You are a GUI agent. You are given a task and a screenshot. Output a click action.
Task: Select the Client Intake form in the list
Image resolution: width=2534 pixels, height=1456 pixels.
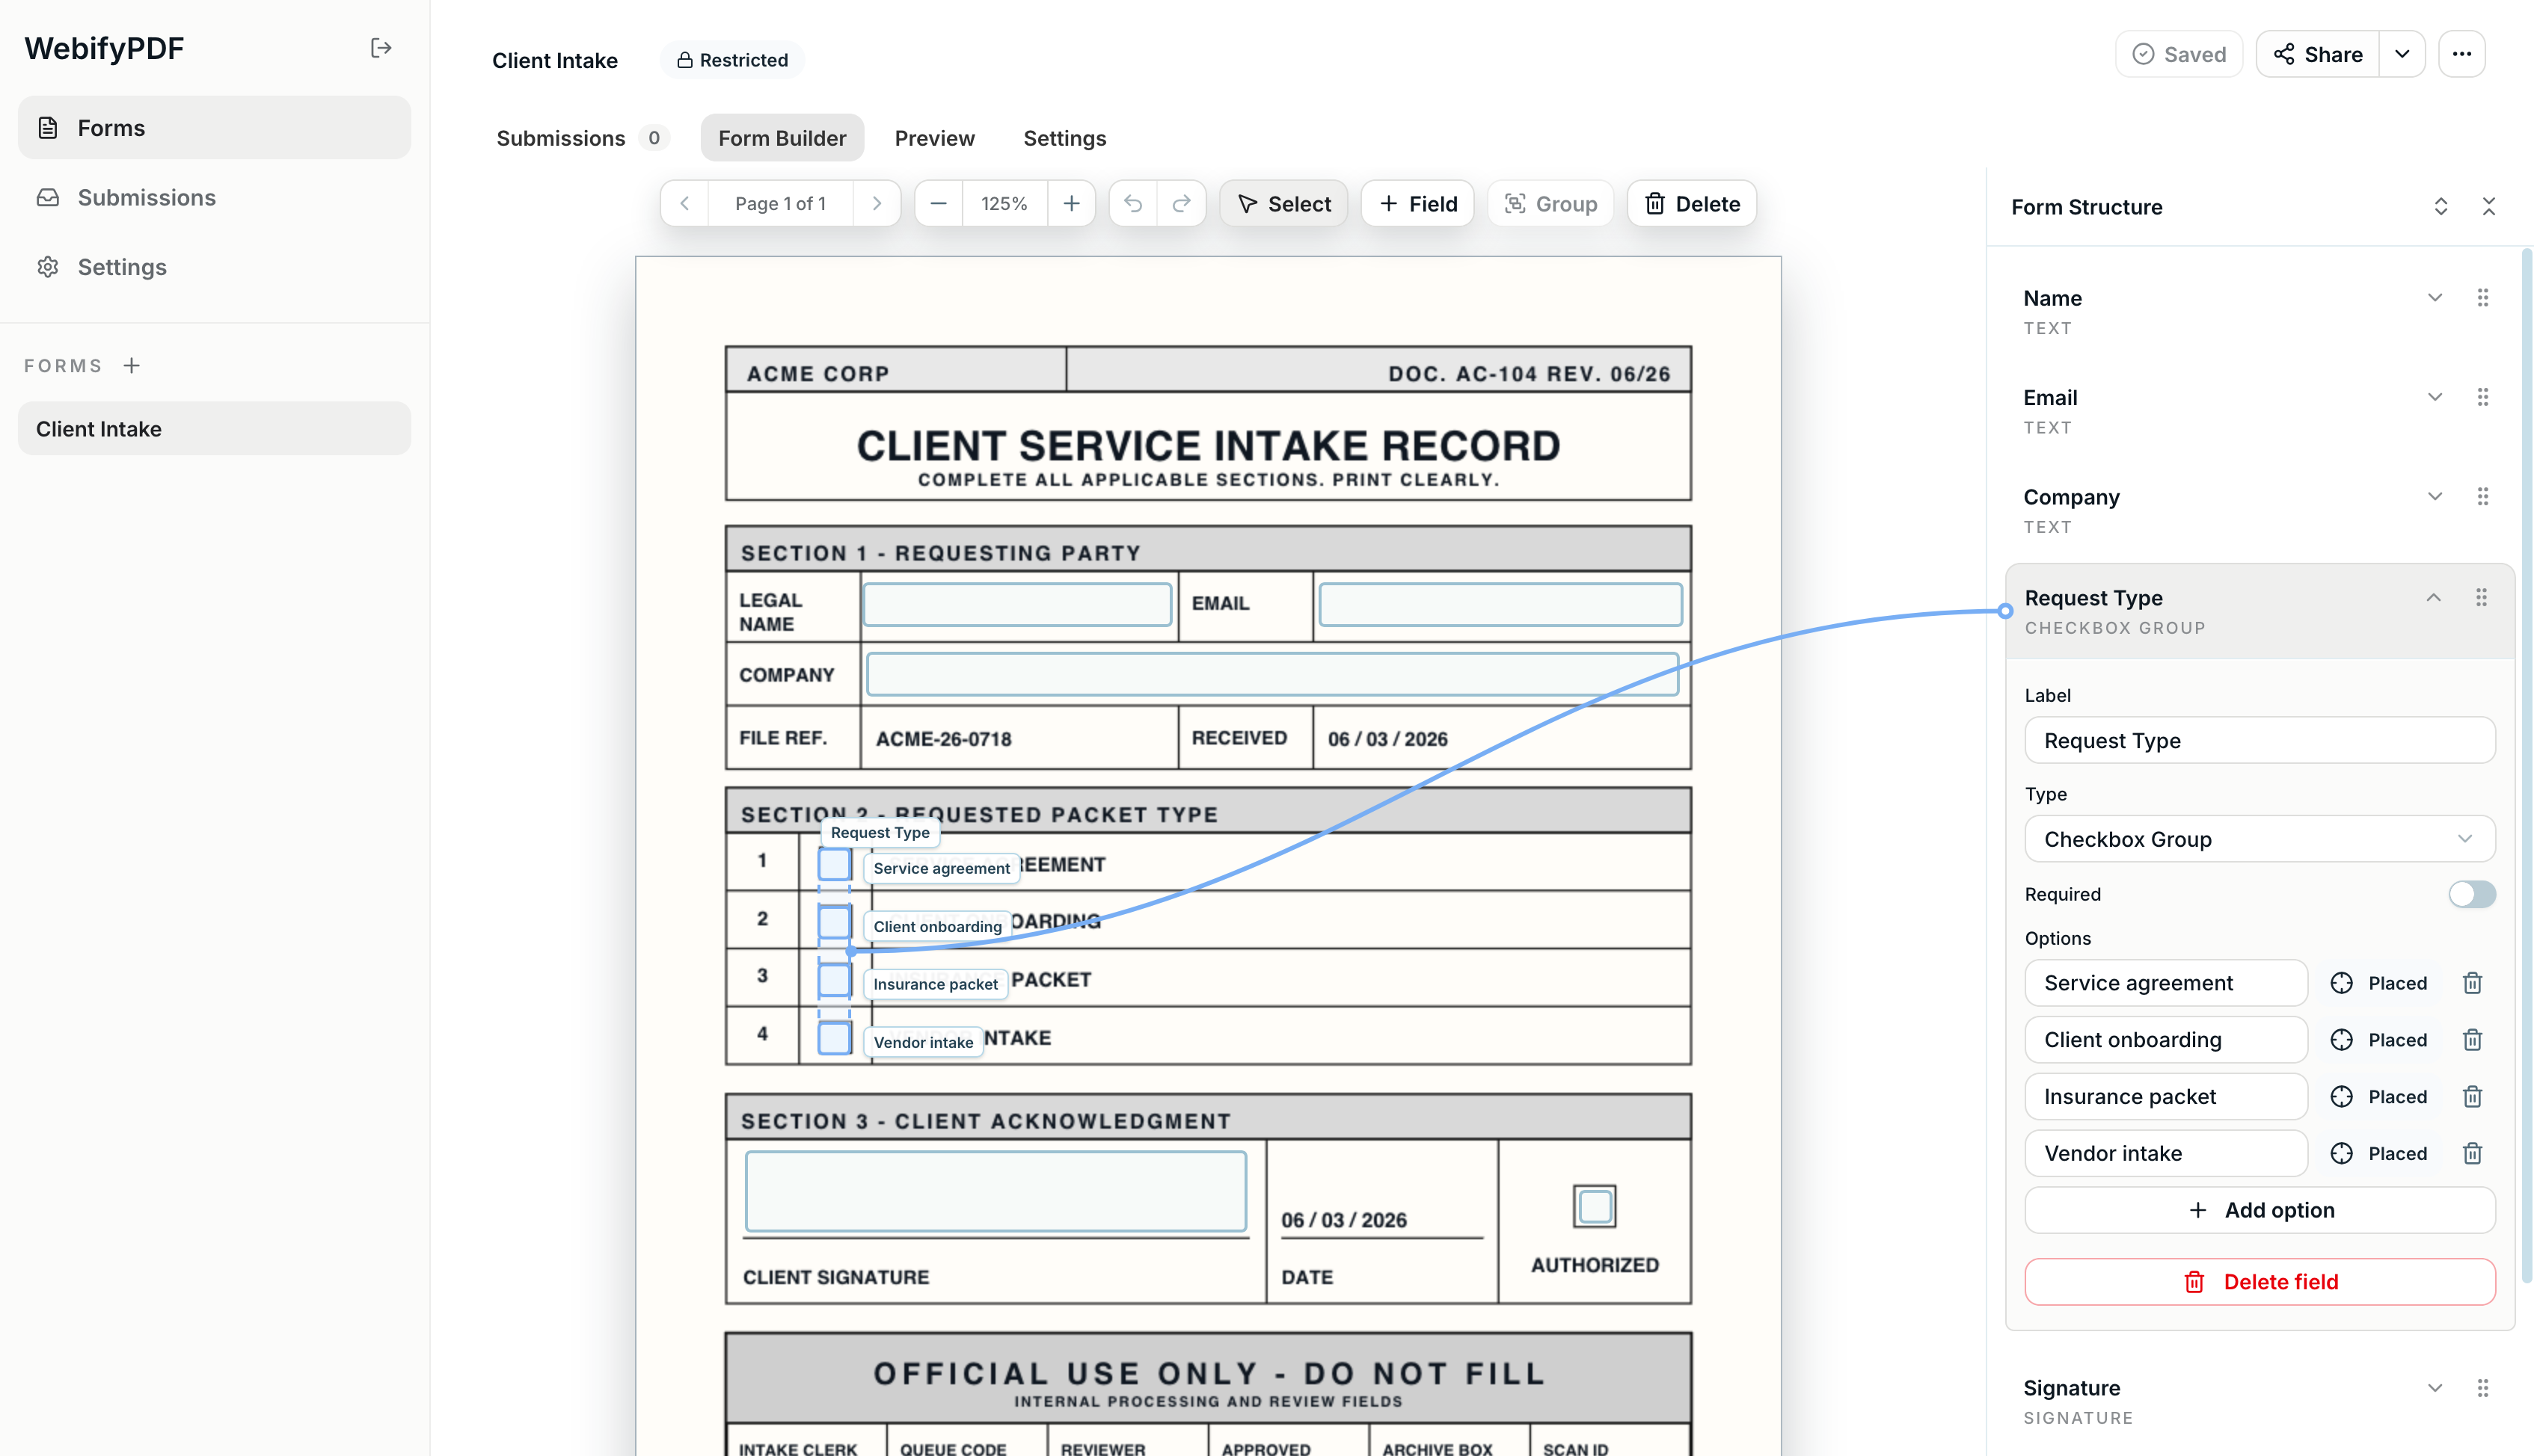(x=214, y=429)
